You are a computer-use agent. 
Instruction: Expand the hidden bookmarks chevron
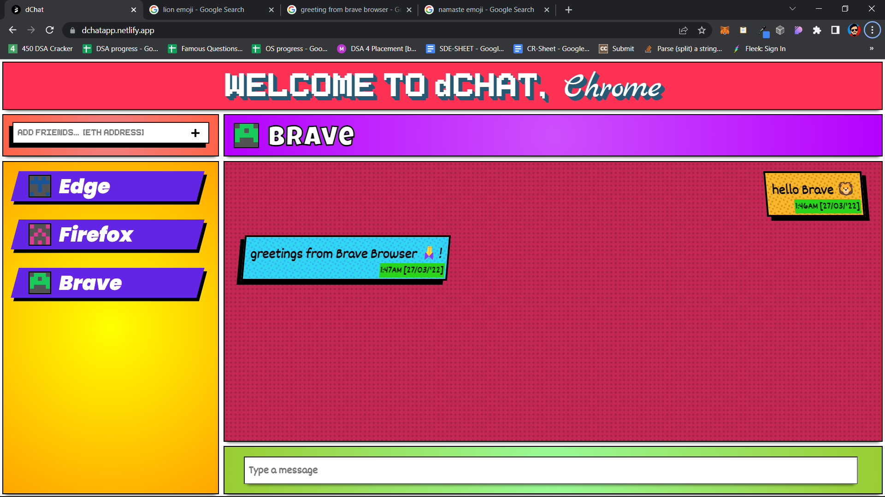[871, 48]
